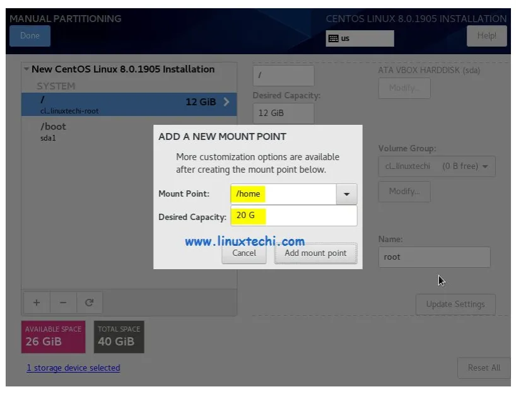Screen dimensions: 516x394
Task: Collapse New CentOS Linux 8.0.1905 Installation tree
Action: click(x=26, y=69)
